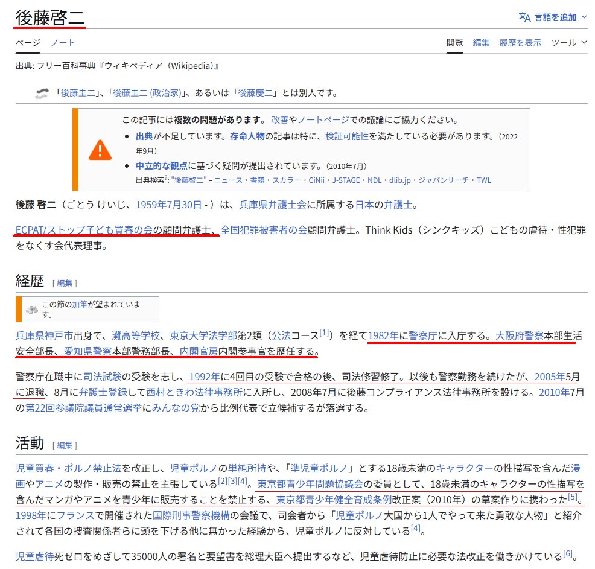The height and width of the screenshot is (569, 595).
Task: Open the 東京都青少年問題協議会 link
Action: [310, 485]
